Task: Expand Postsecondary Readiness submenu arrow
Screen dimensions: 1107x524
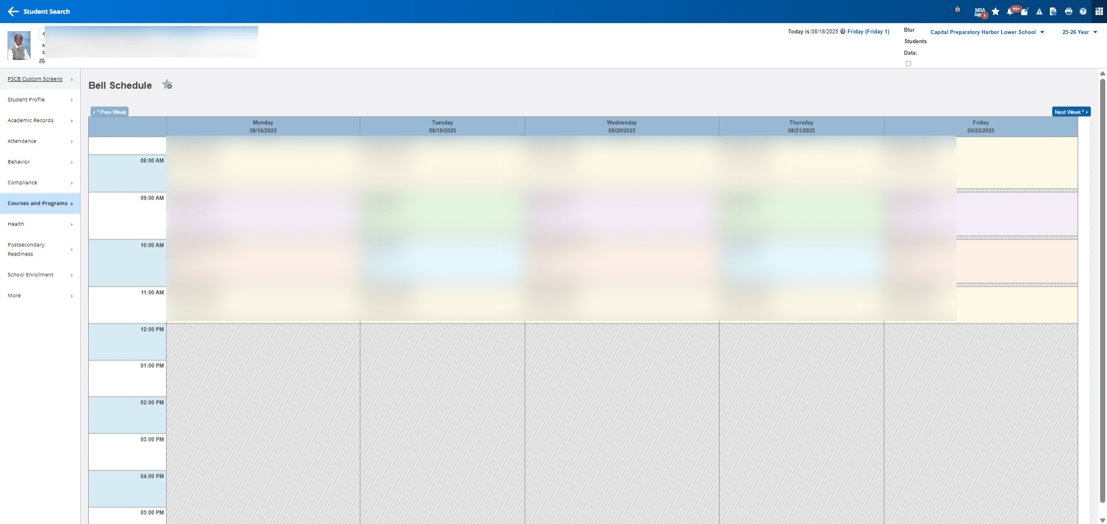Action: [x=72, y=249]
